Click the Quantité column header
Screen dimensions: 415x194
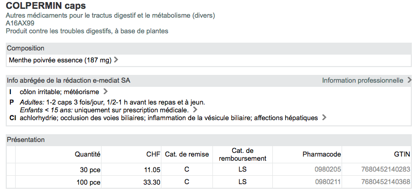tap(87, 154)
